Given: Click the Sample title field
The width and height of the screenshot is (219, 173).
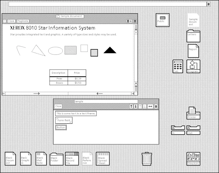Looking at the screenshot, I should coord(106,101).
